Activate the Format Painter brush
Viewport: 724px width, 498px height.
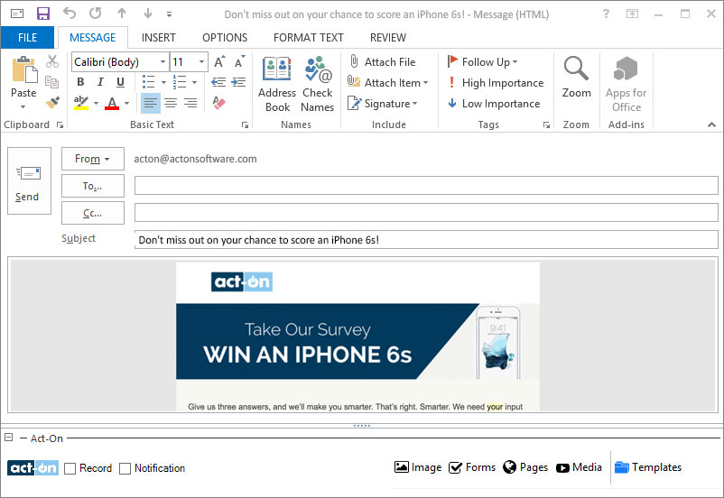(x=52, y=102)
